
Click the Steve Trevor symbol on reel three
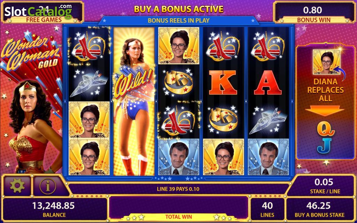pos(179,157)
